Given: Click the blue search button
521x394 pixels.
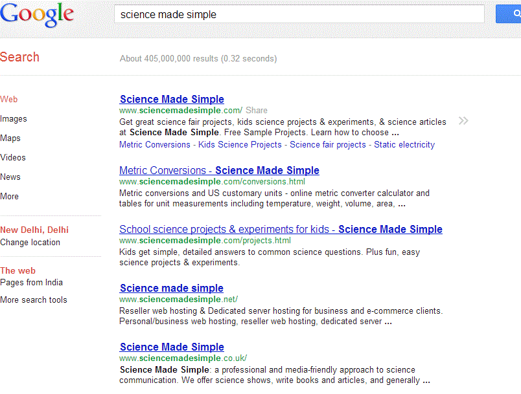Looking at the screenshot, I should (509, 14).
